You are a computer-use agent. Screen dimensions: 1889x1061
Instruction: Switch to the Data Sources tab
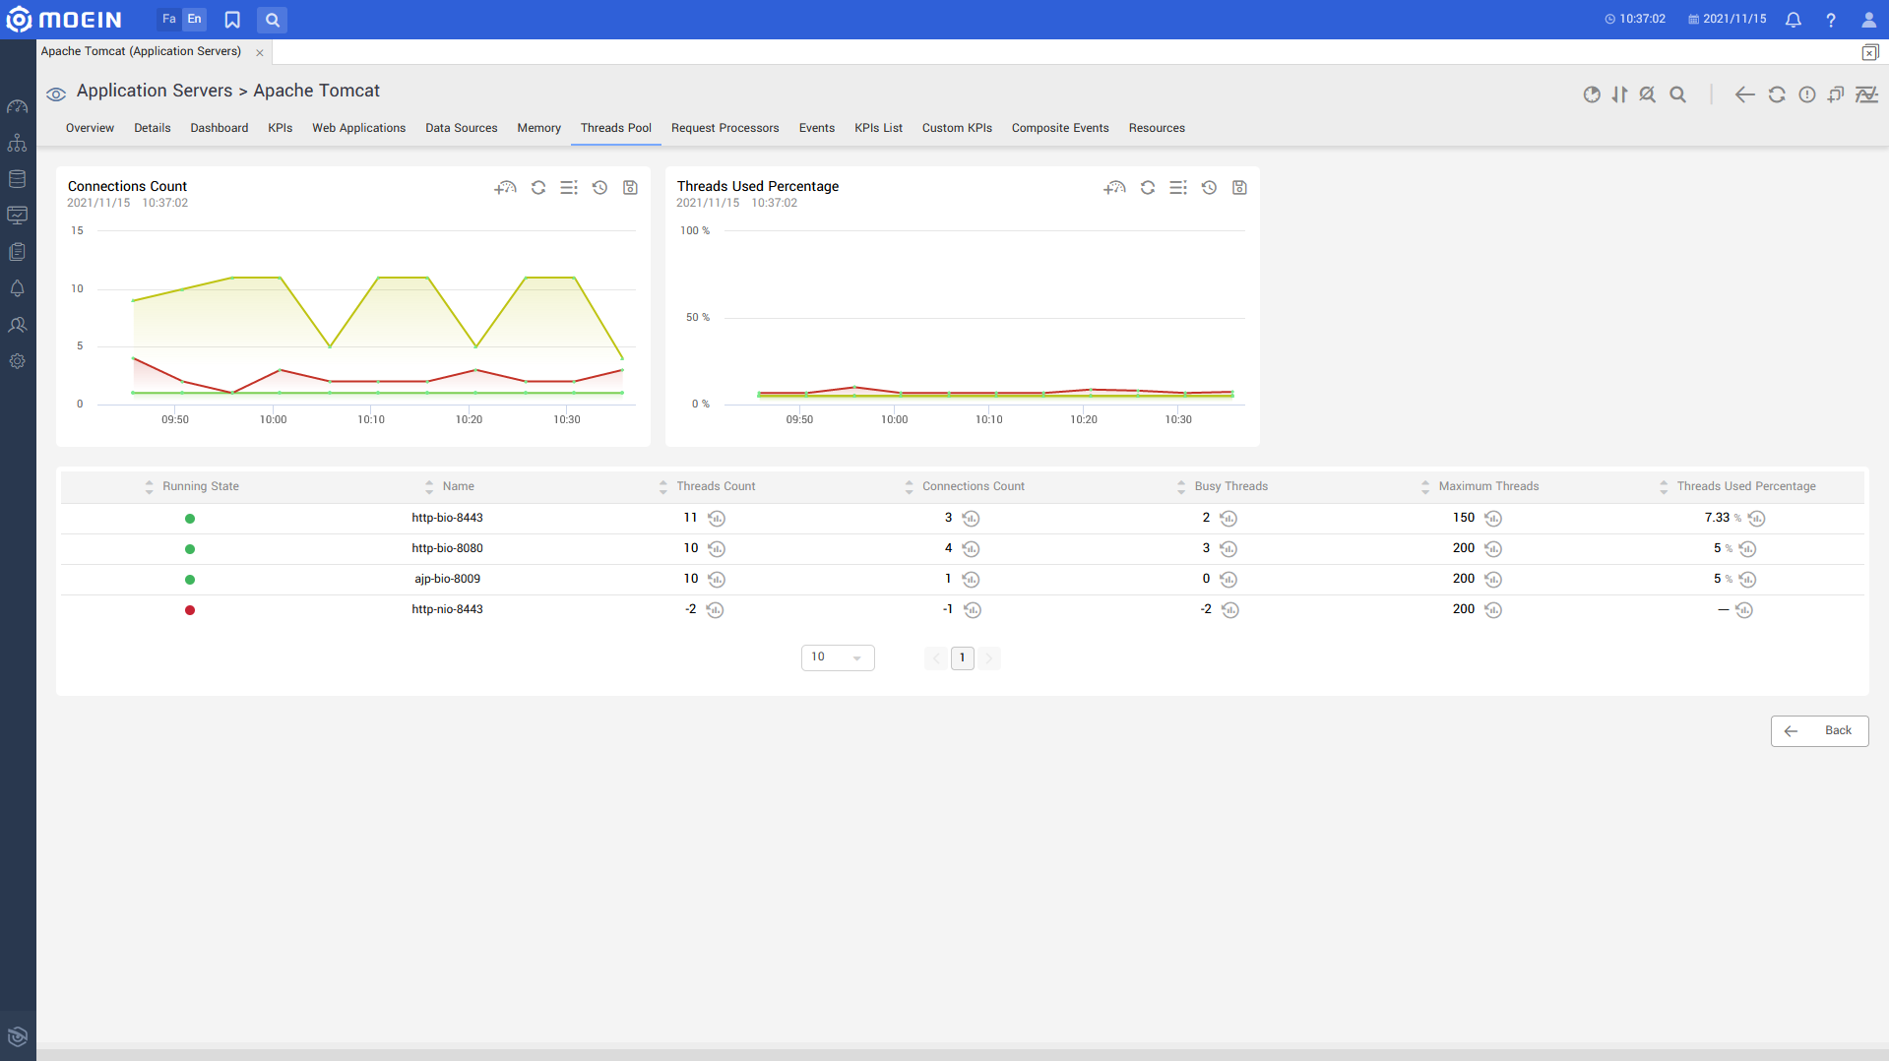point(462,128)
